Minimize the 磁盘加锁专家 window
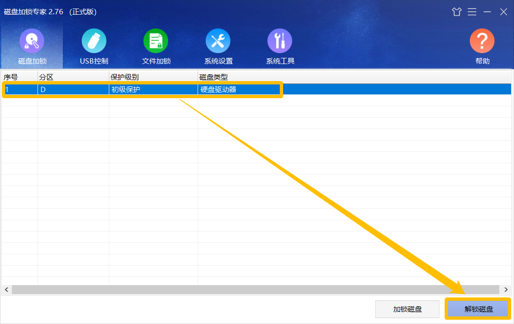514x324 pixels. pyautogui.click(x=487, y=12)
